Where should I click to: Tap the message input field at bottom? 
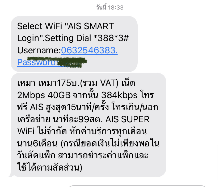pos(138,186)
